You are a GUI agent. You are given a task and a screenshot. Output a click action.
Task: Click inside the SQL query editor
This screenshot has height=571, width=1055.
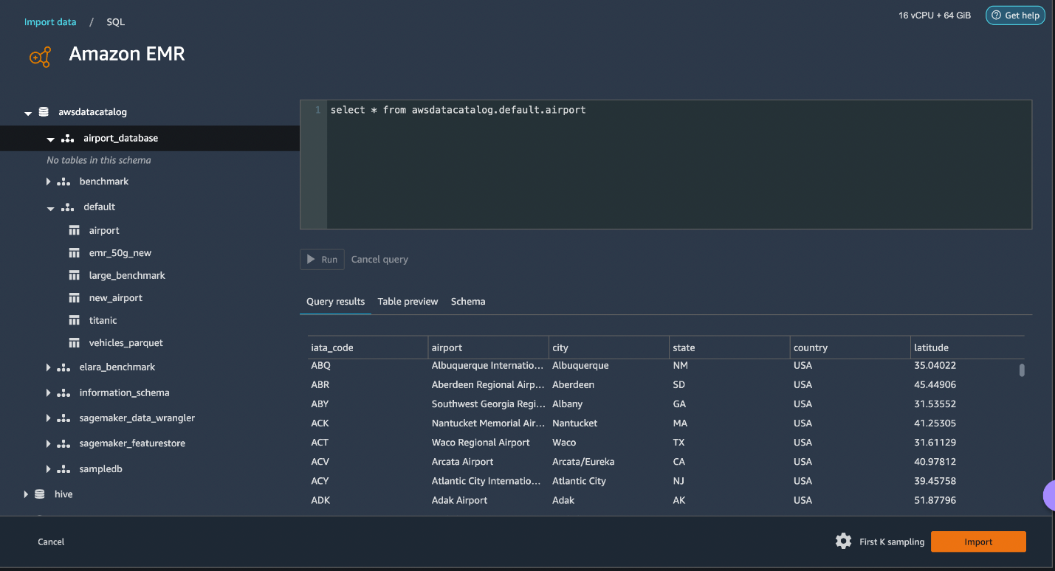tap(665, 165)
